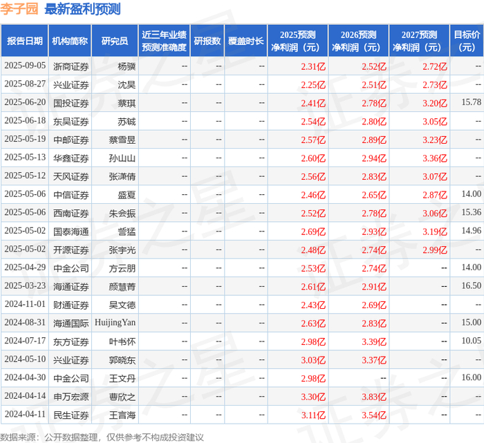
Task: Click target price 15.36
Action: click(x=472, y=212)
